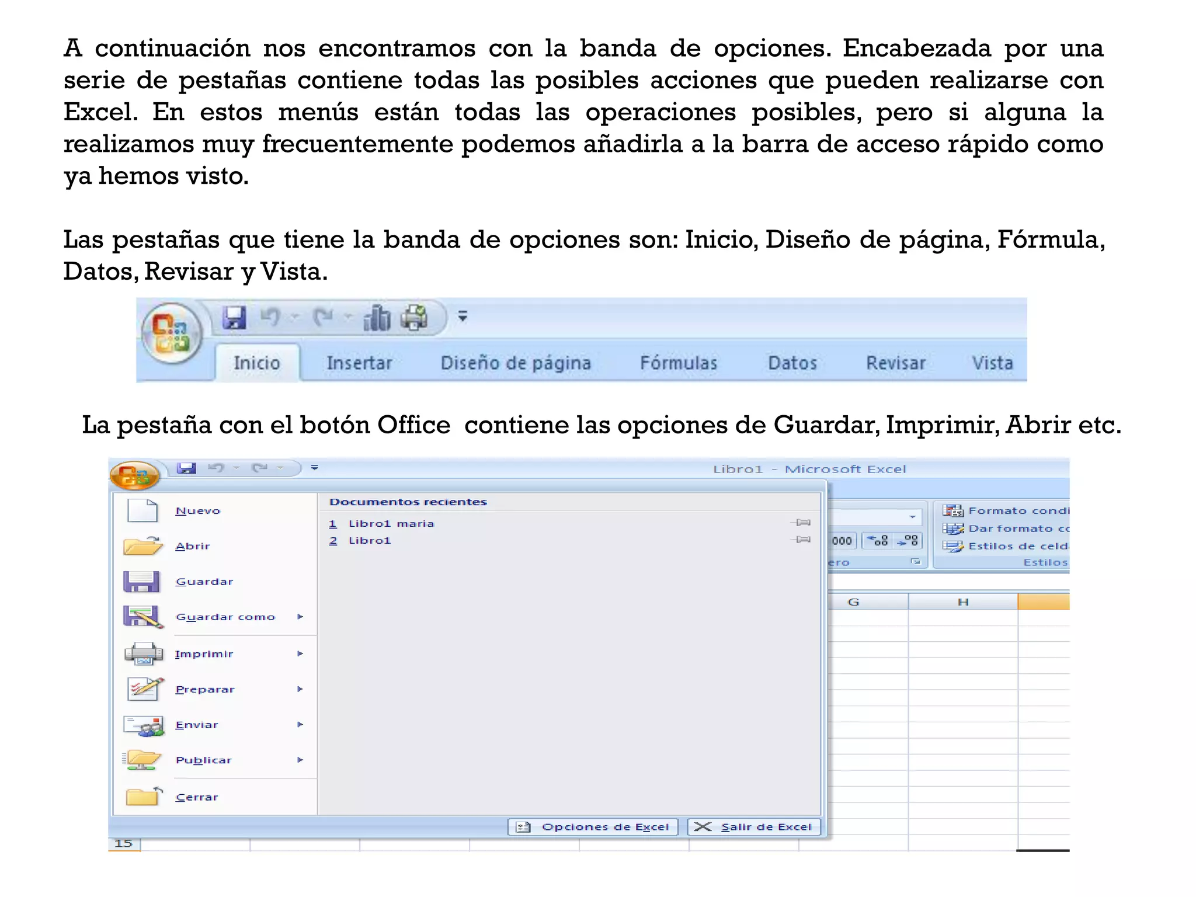Pin second Libro1 recent document

(801, 539)
